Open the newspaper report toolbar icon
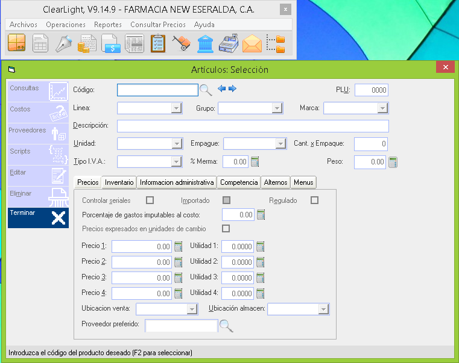This screenshot has height=363, width=459. click(135, 43)
